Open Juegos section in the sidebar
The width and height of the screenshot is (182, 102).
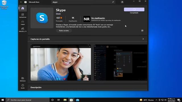(x=23, y=23)
